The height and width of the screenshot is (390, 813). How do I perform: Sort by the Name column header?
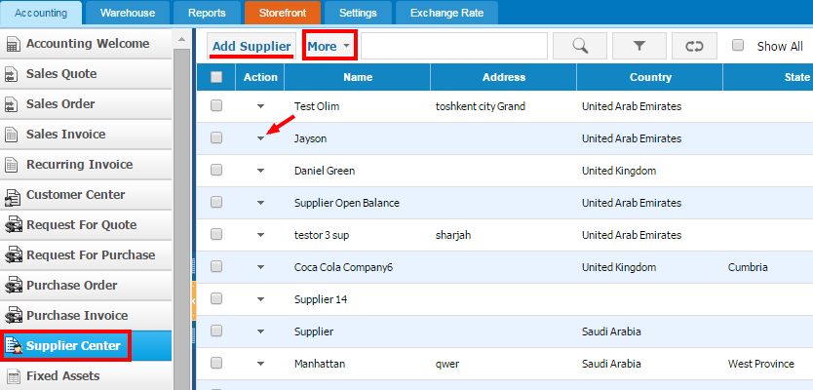coord(357,77)
